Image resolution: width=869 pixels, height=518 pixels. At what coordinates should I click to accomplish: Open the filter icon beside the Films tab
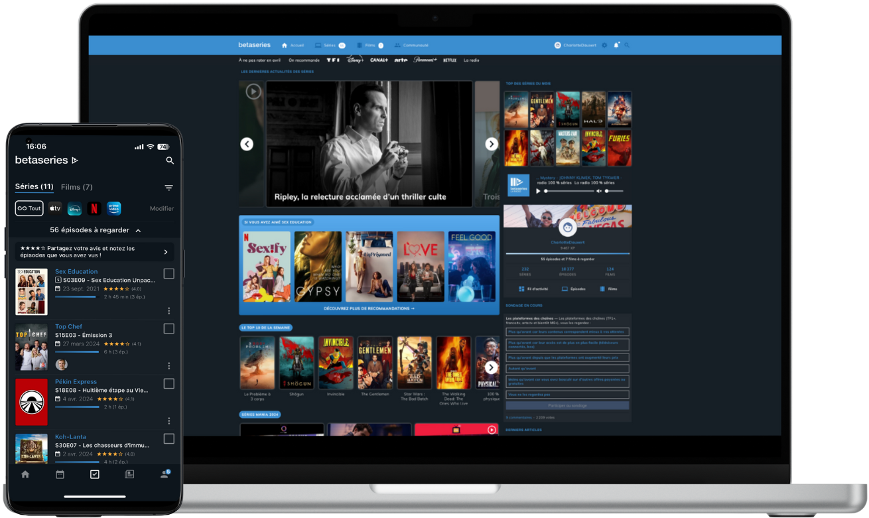[x=169, y=188]
